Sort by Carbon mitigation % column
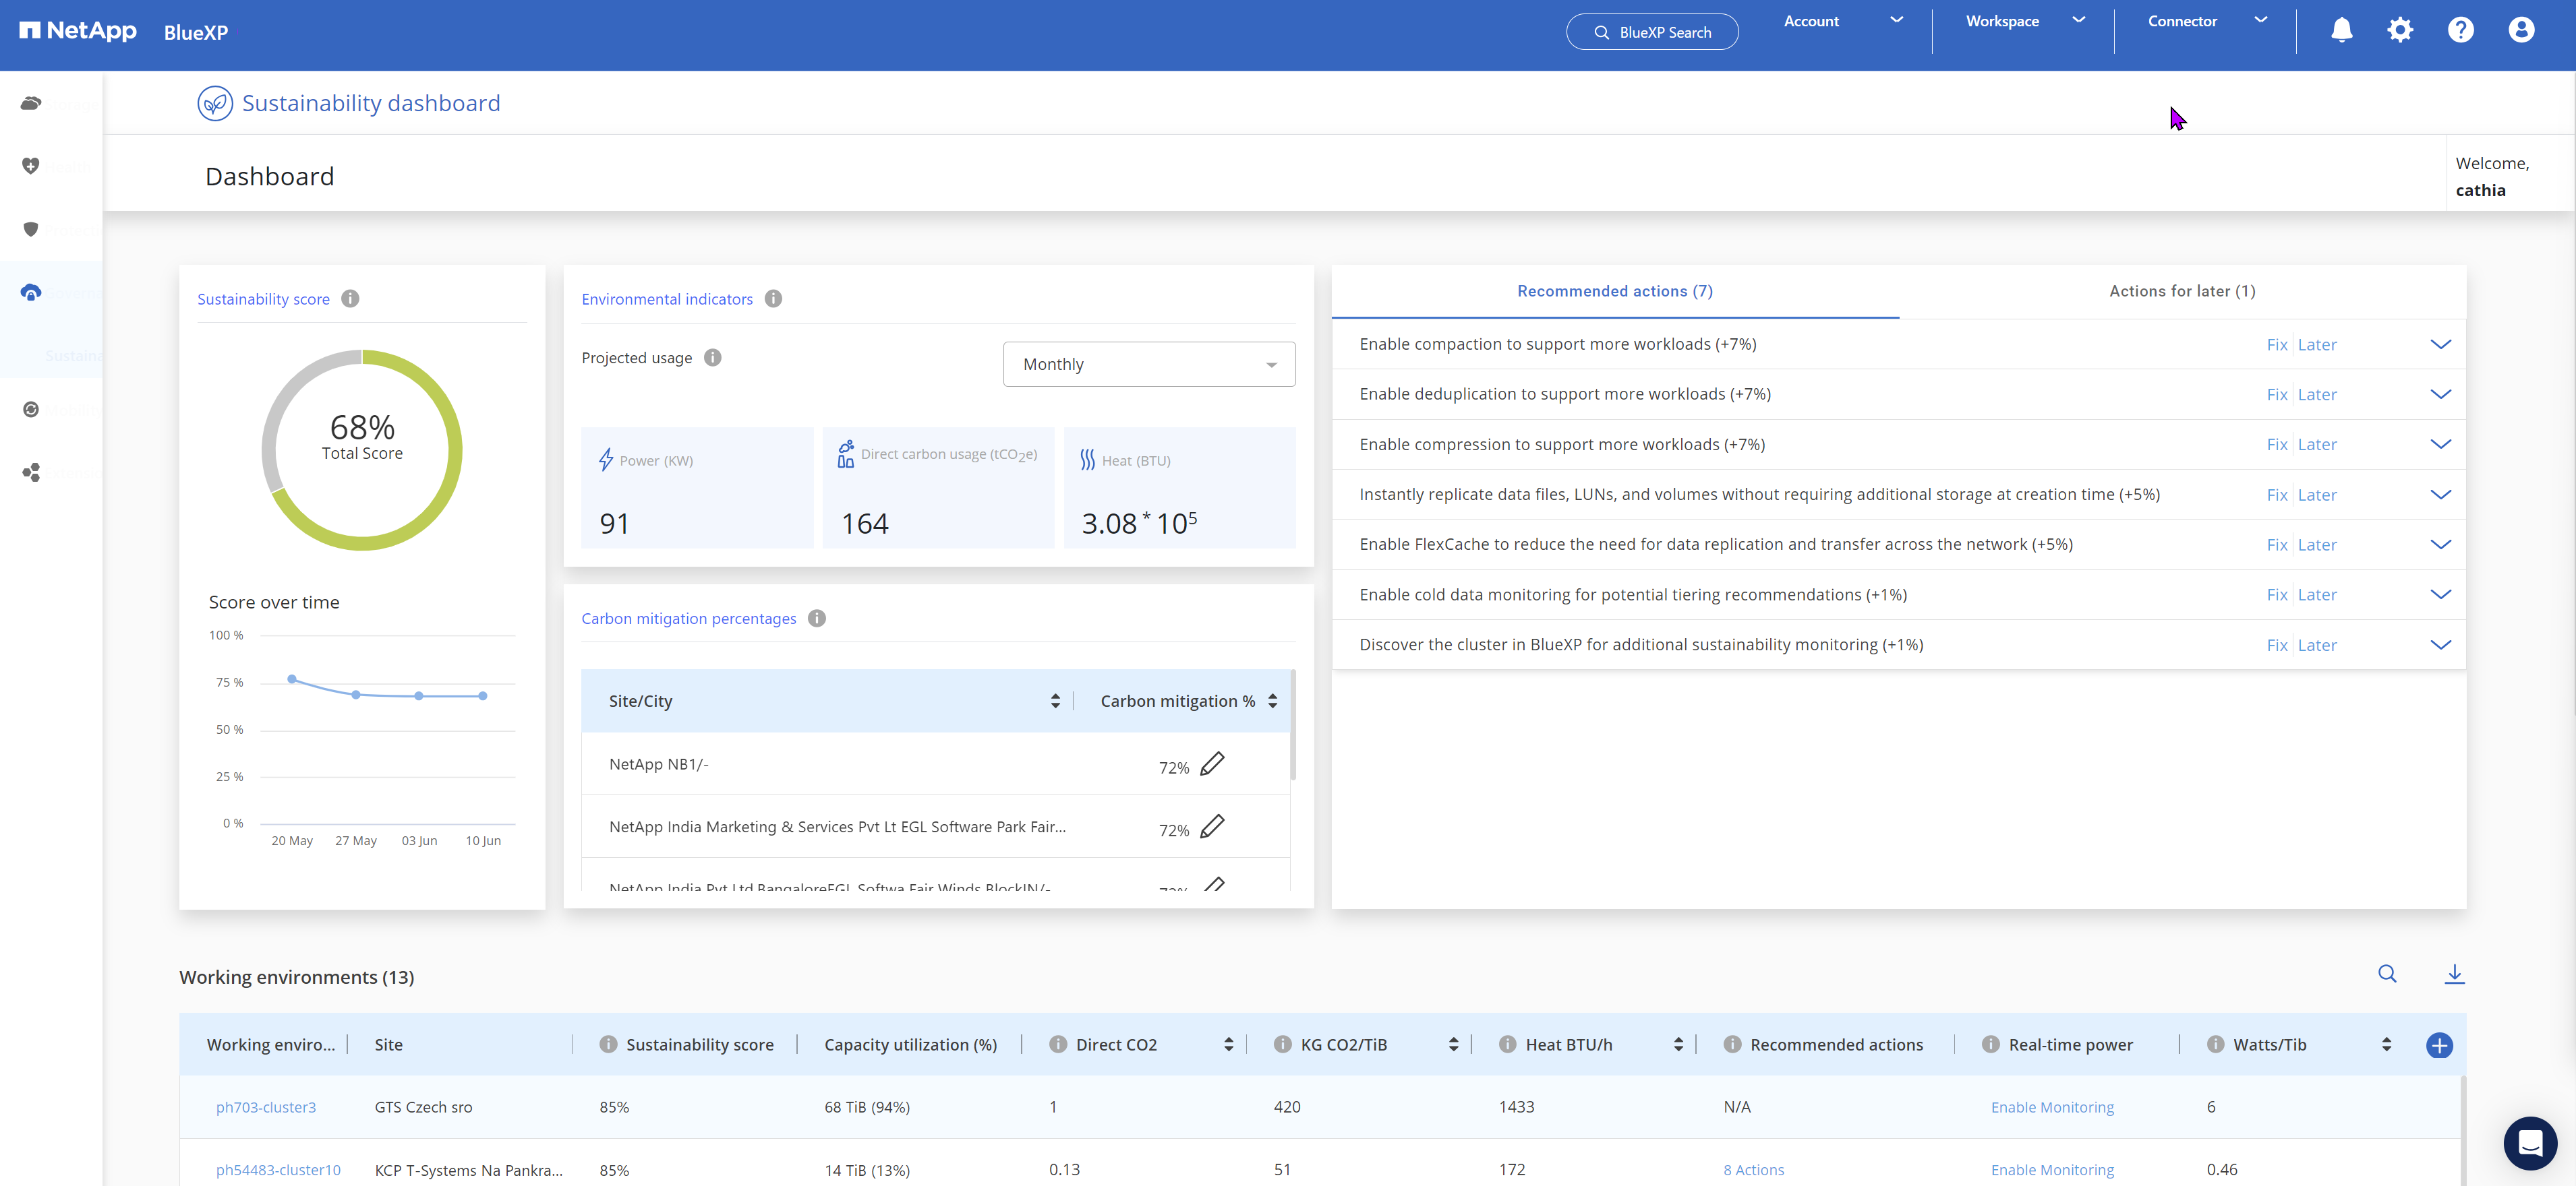The image size is (2576, 1186). coord(1272,701)
